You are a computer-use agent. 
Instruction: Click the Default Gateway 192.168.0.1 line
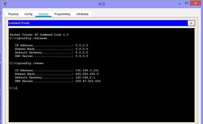pyautogui.click(x=56, y=78)
